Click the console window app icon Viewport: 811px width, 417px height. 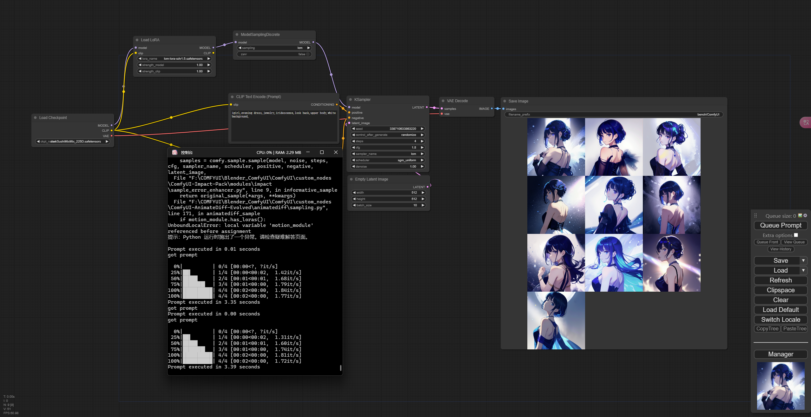175,152
